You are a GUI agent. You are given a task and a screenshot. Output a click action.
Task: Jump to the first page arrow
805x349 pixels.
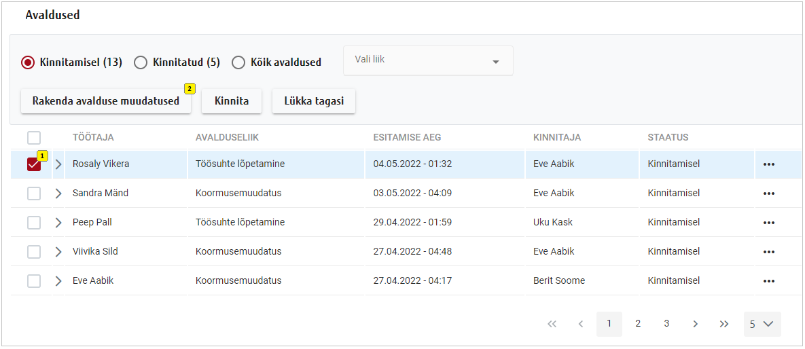[552, 325]
